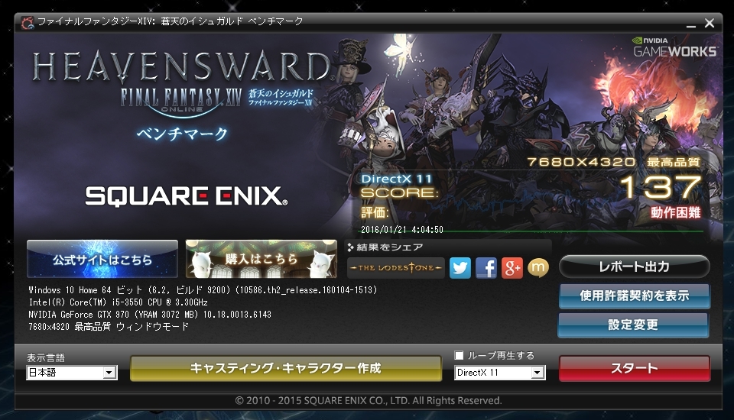Close the benchmark window
Image resolution: width=734 pixels, height=420 pixels.
pyautogui.click(x=710, y=23)
